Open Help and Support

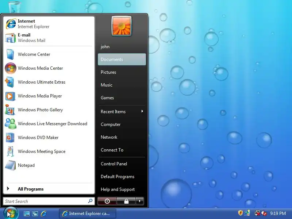pos(122,189)
